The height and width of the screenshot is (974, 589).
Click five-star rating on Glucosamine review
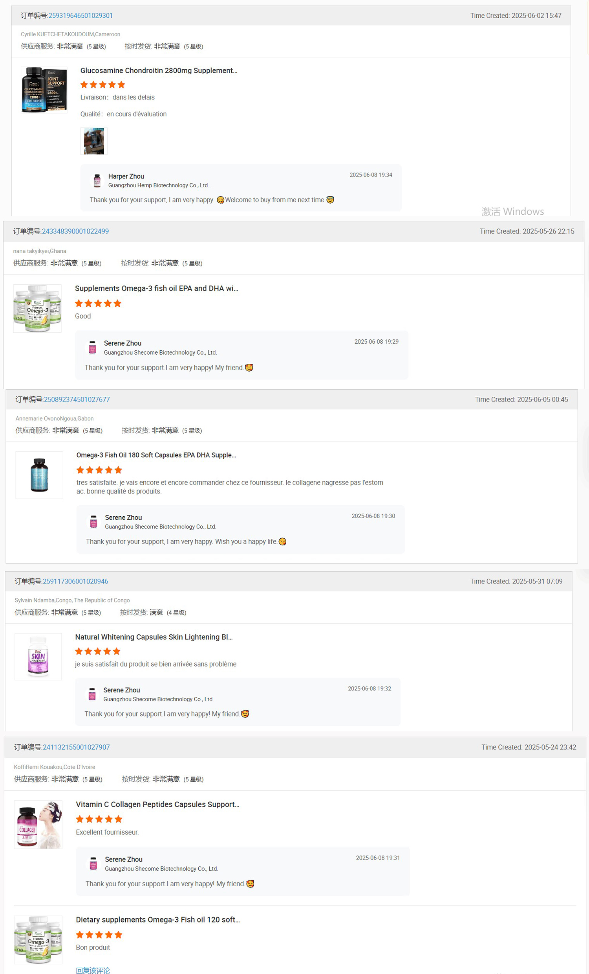(x=102, y=84)
